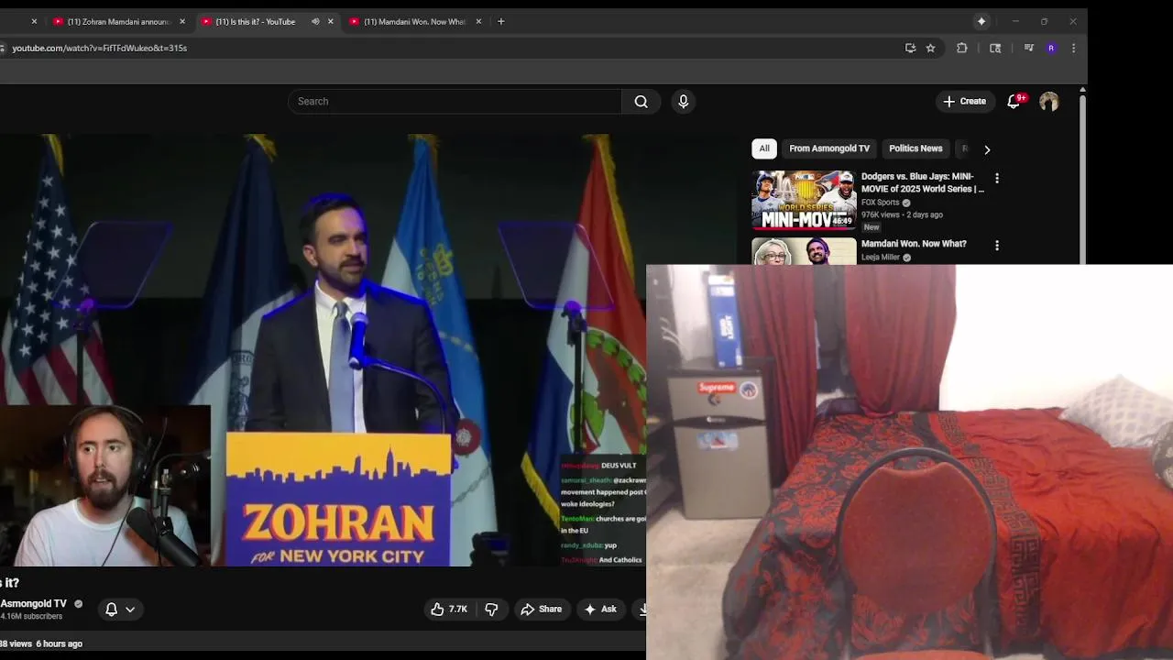This screenshot has height=660, width=1173.
Task: Close the 'Is this it? - YouTube' tab
Action: point(331,21)
